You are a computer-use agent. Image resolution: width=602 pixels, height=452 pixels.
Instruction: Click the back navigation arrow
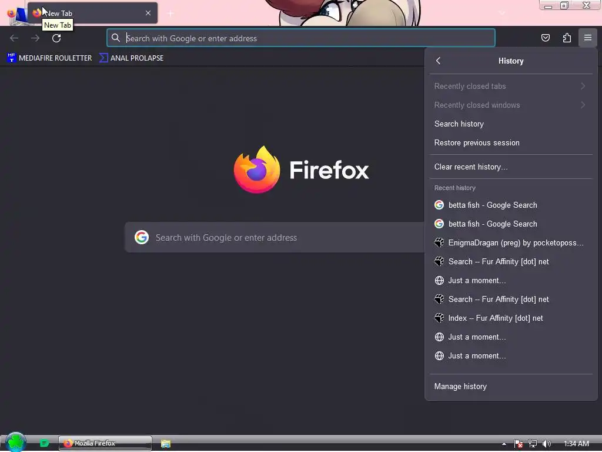pyautogui.click(x=14, y=38)
